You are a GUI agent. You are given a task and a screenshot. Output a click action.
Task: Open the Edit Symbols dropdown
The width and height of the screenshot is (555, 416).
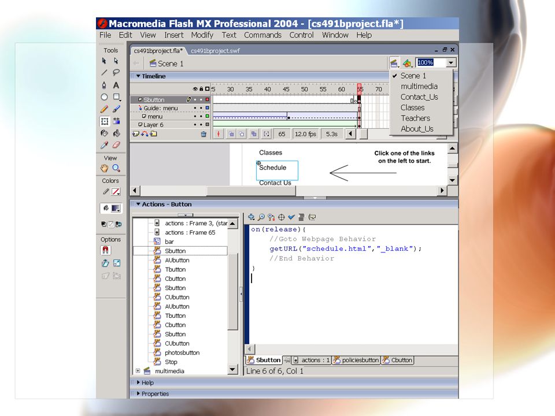point(408,64)
